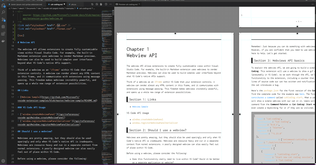
Task: Split the editor to the right
Action: (106, 4)
